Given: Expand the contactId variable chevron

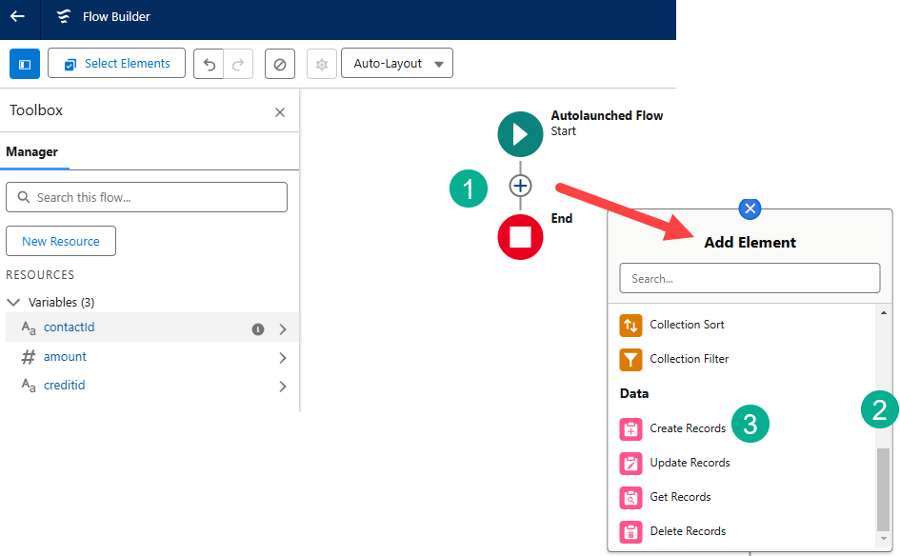Looking at the screenshot, I should pyautogui.click(x=283, y=329).
